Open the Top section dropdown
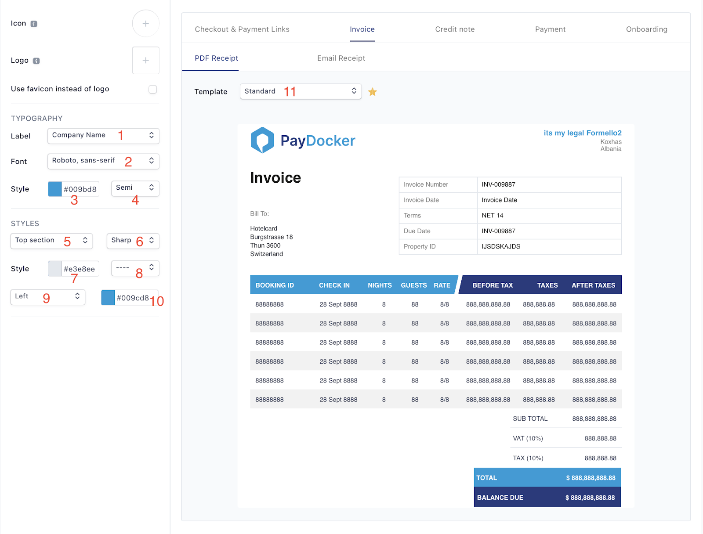Image resolution: width=703 pixels, height=534 pixels. coord(51,241)
